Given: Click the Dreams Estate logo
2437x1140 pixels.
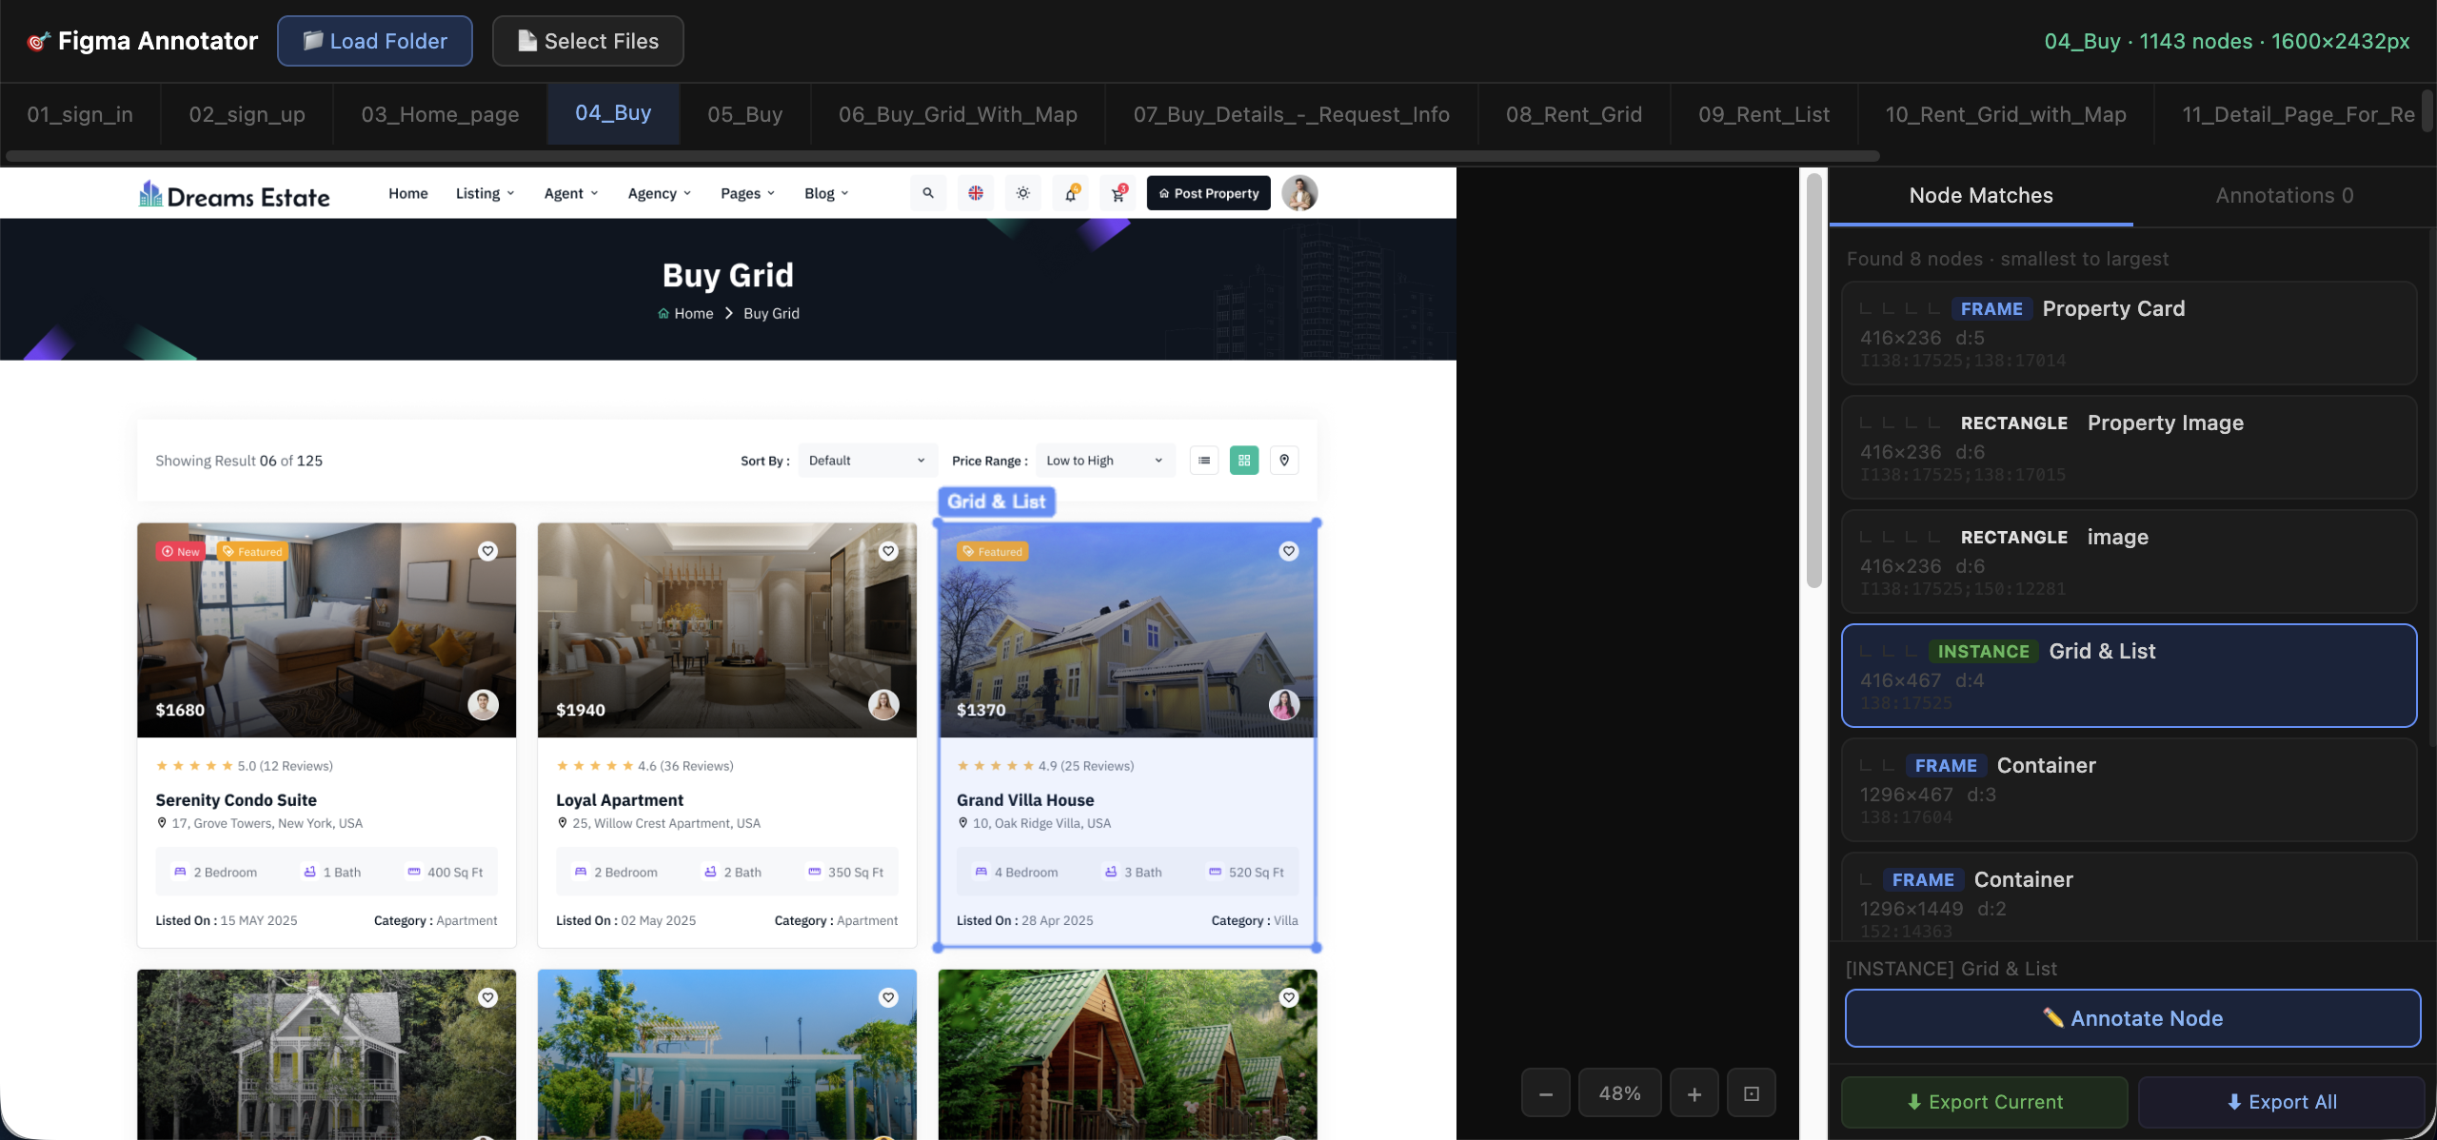Looking at the screenshot, I should pyautogui.click(x=234, y=194).
